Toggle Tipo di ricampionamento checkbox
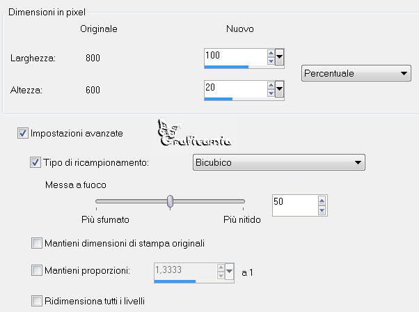This screenshot has height=312, width=419. (35, 162)
